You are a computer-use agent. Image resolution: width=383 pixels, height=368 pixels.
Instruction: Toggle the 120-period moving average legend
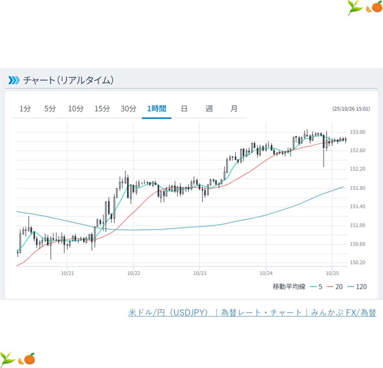(x=356, y=287)
